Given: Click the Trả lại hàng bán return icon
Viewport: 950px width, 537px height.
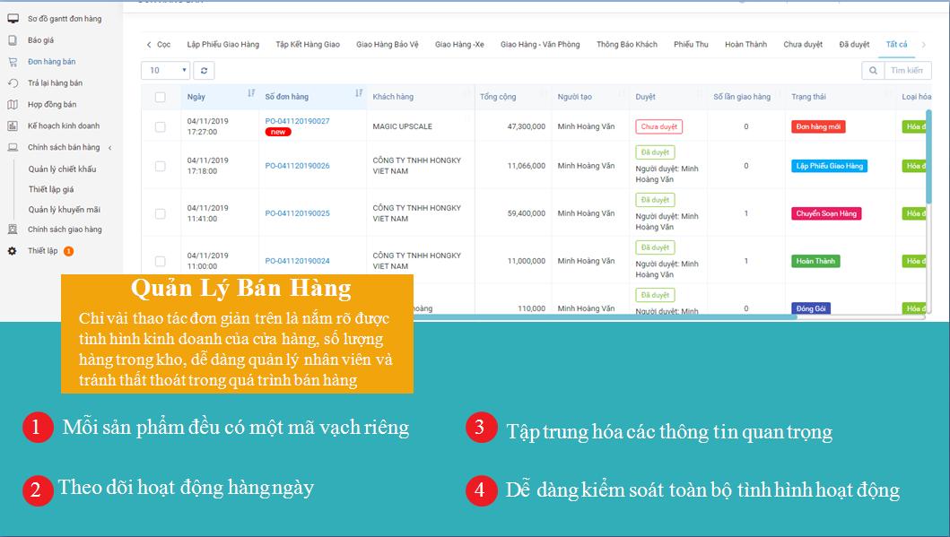Looking at the screenshot, I should coord(13,83).
